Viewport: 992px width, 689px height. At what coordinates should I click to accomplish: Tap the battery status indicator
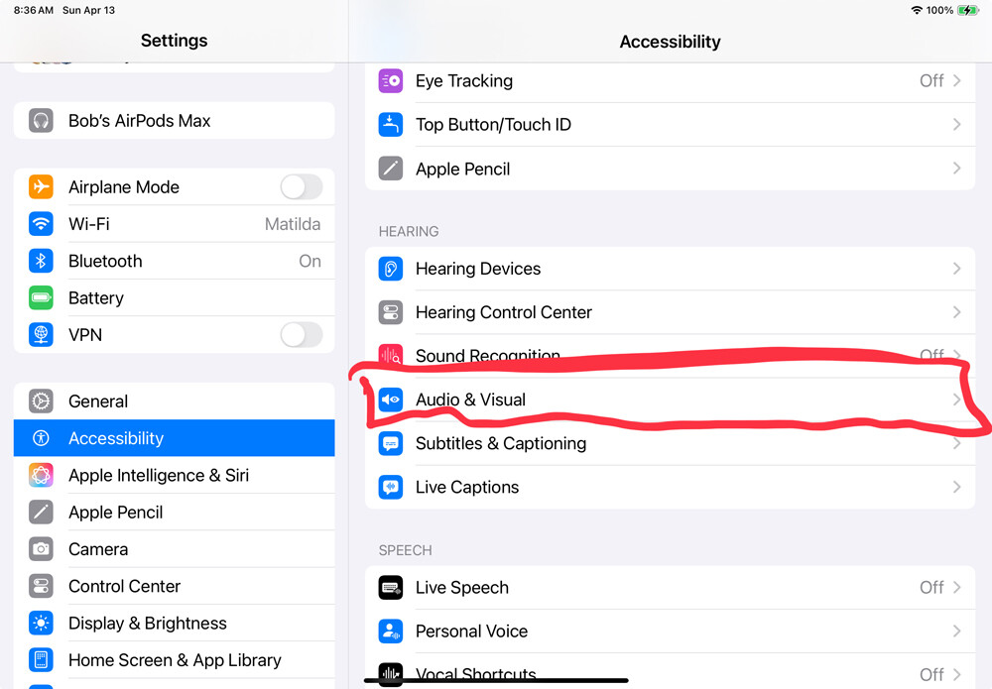[x=967, y=10]
